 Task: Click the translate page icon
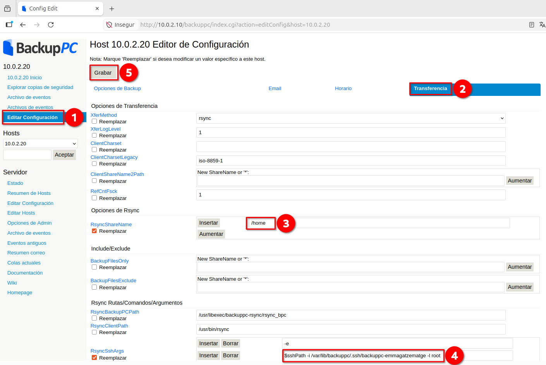click(542, 25)
